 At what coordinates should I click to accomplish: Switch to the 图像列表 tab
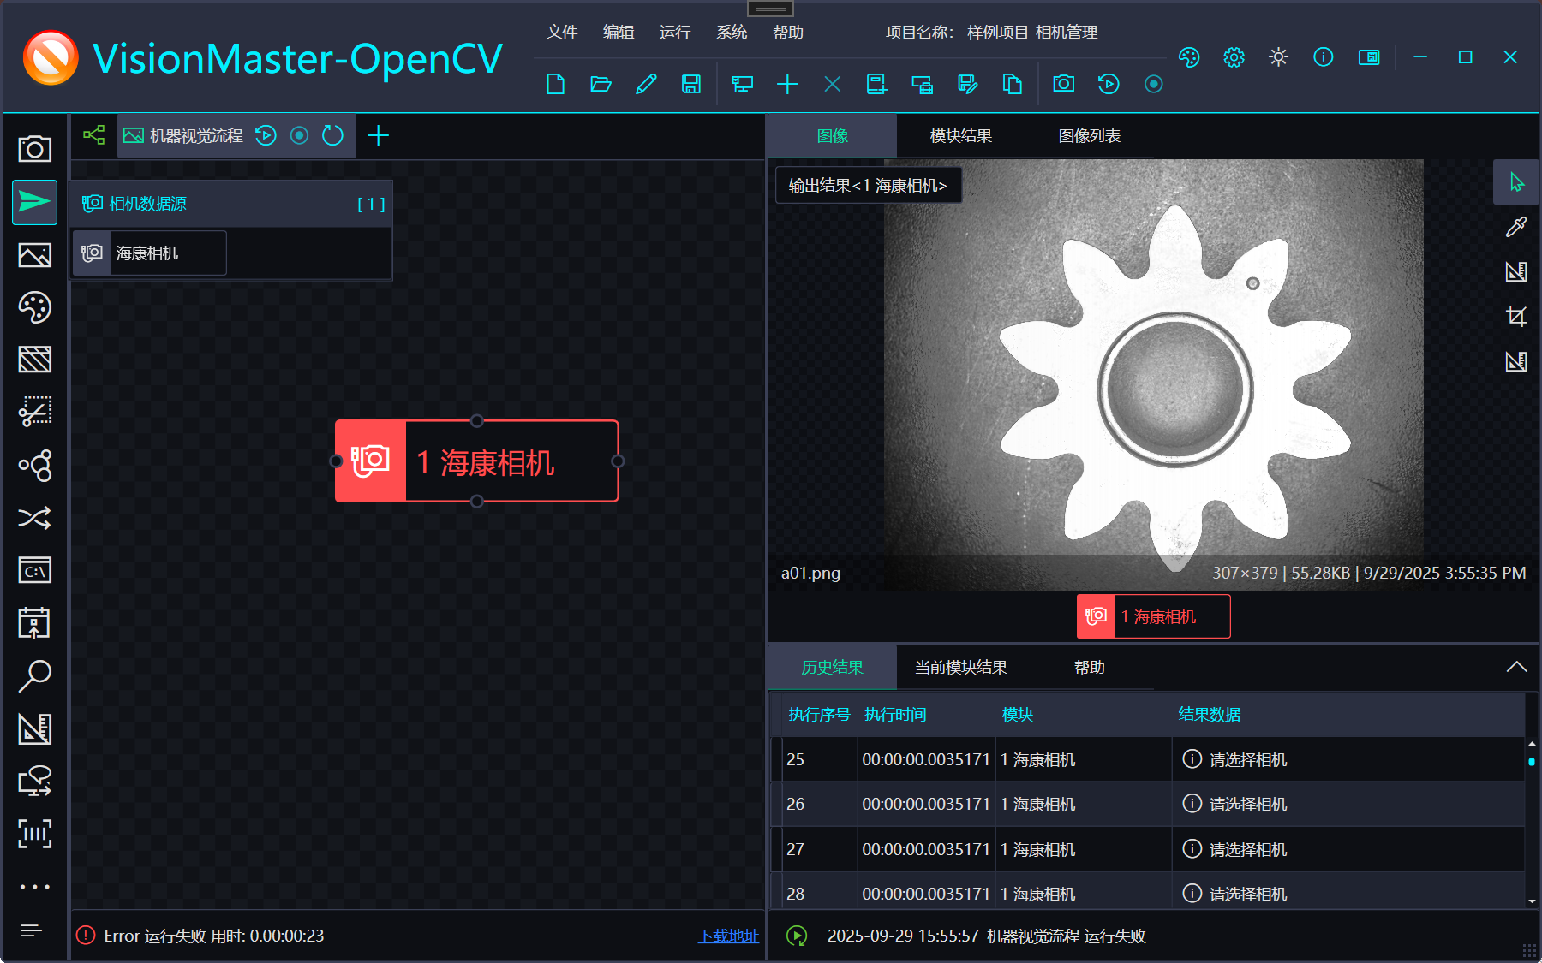[x=1090, y=136]
